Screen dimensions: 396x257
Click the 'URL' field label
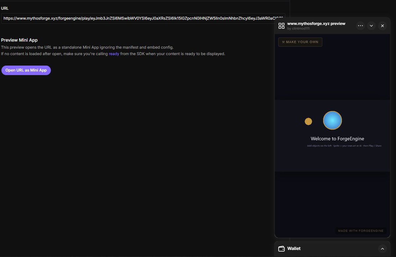point(5,8)
